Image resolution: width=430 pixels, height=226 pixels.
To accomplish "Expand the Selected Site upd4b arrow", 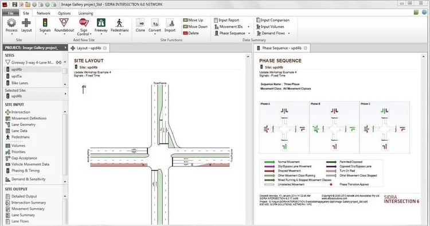I will (65, 94).
